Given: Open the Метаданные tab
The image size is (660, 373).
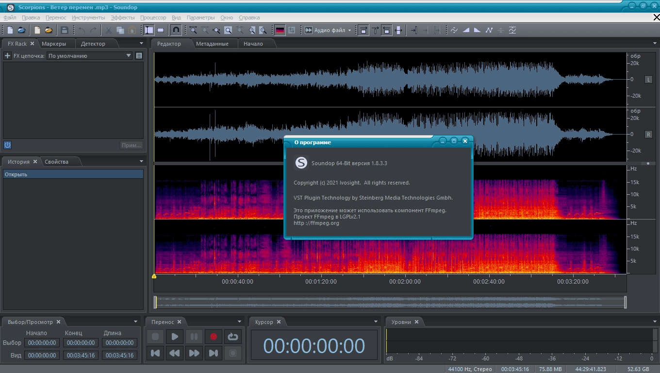Looking at the screenshot, I should (x=212, y=44).
